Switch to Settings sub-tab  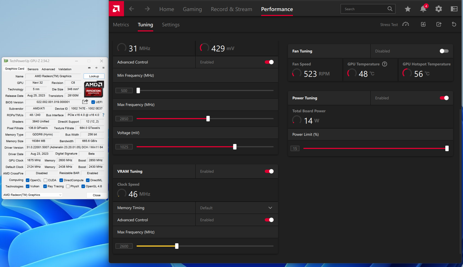(171, 25)
